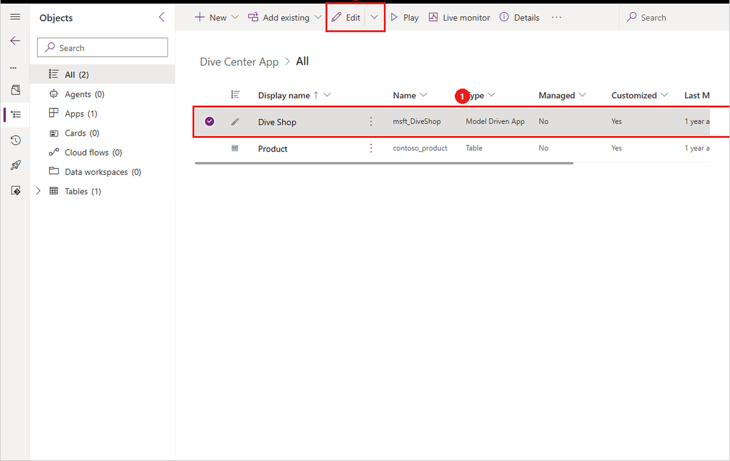The width and height of the screenshot is (730, 461).
Task: Click the sort icon above the object list
Action: (x=235, y=94)
